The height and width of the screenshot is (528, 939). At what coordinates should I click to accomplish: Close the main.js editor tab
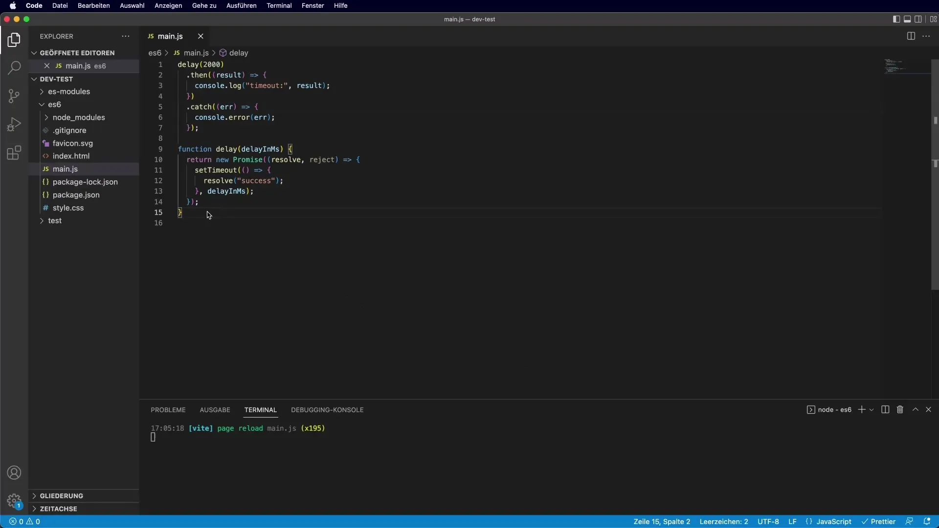coord(201,36)
